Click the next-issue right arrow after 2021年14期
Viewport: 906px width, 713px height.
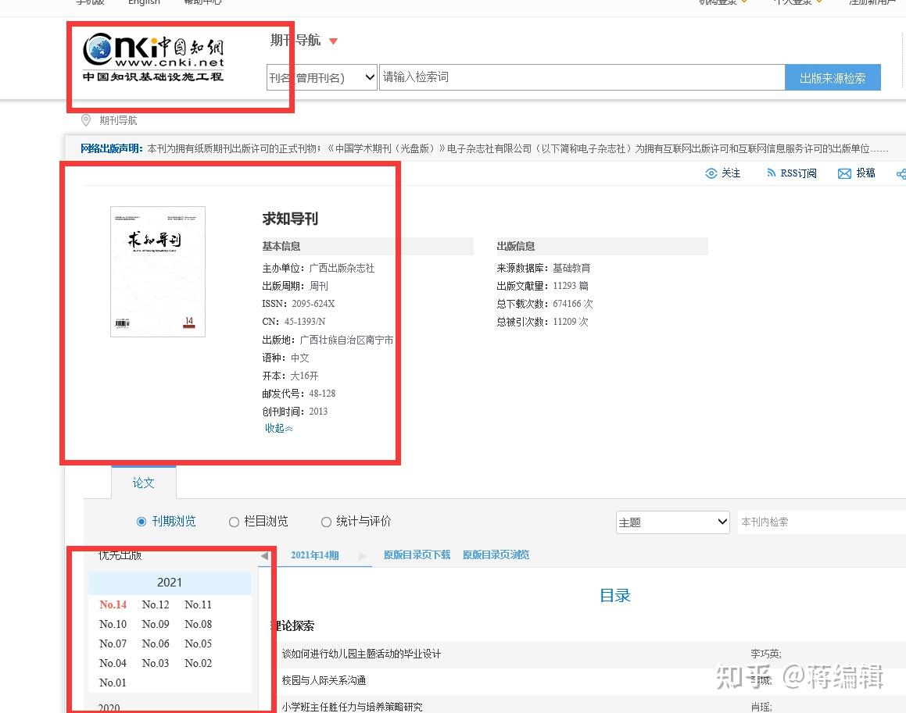tap(362, 555)
